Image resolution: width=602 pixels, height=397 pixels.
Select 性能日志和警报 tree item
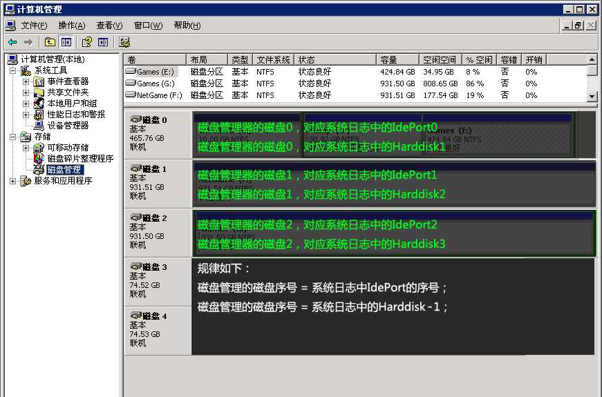click(x=76, y=115)
